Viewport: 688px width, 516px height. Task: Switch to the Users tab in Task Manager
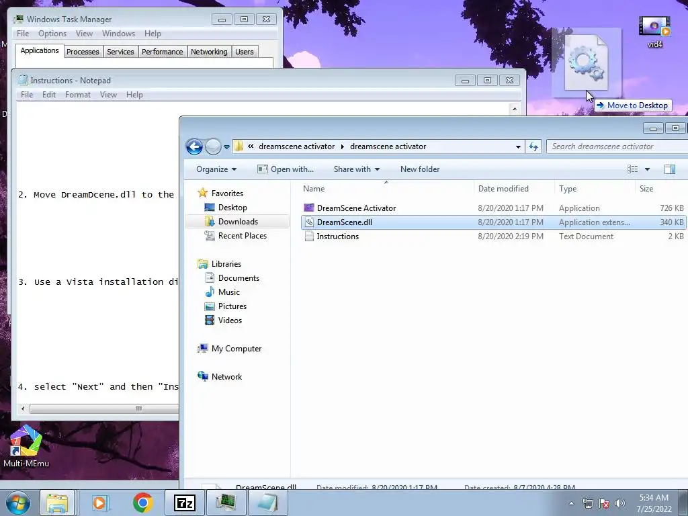click(245, 52)
